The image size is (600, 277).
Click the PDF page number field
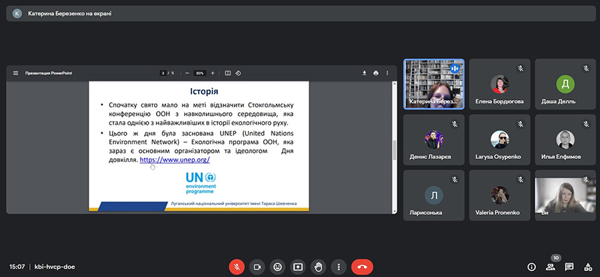[x=163, y=73]
